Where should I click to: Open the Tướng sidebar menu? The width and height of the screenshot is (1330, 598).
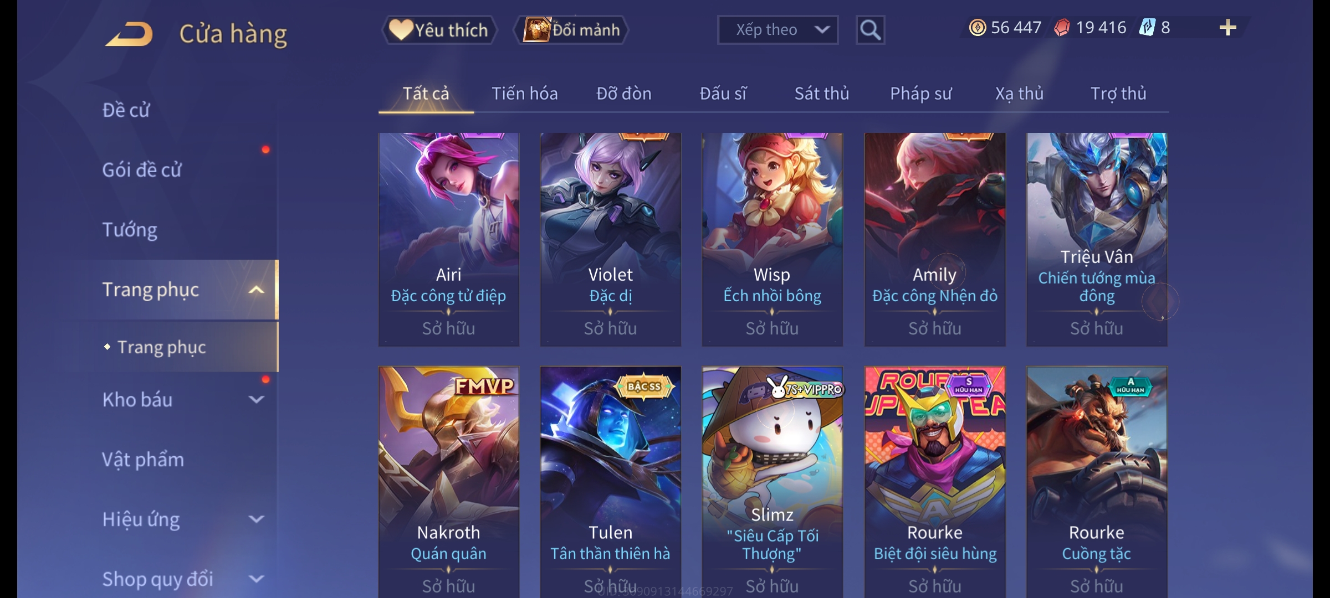pos(130,230)
